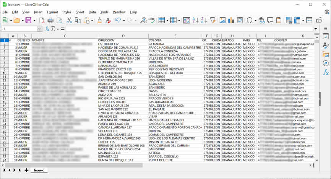Viewport: 331px width, 179px height.
Task: Add a new sheet with plus button
Action: 26,170
